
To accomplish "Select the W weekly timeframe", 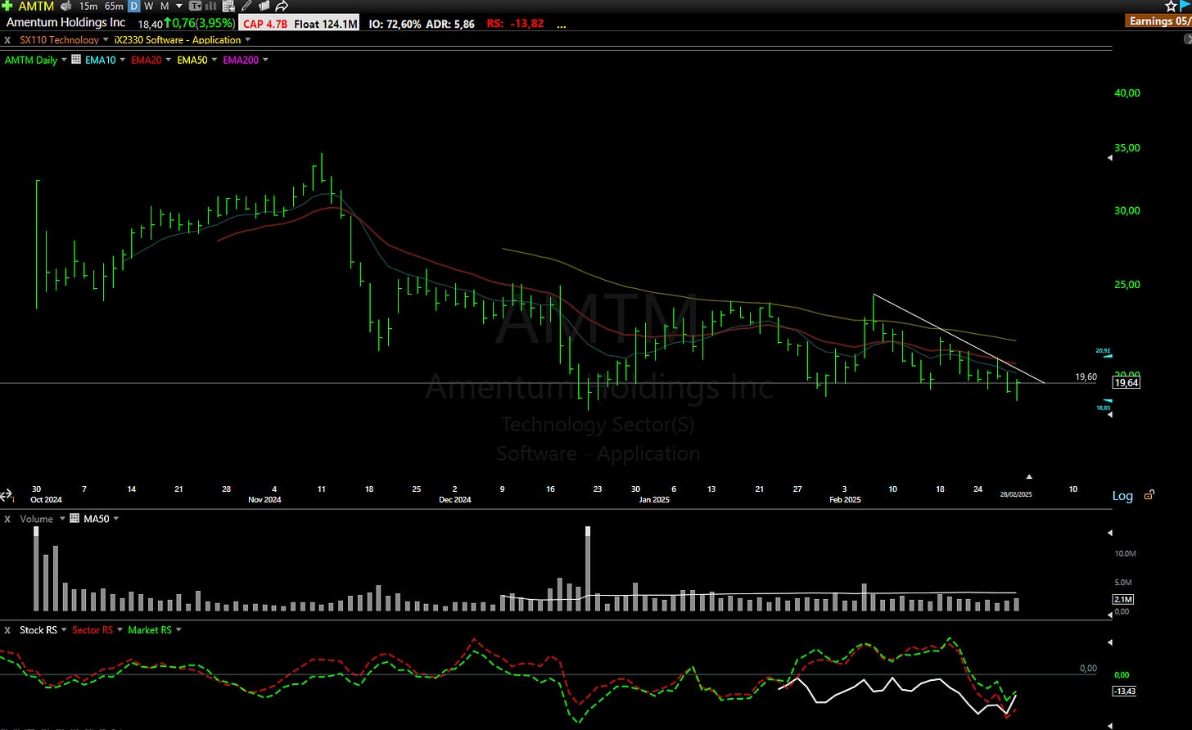I will pyautogui.click(x=148, y=7).
